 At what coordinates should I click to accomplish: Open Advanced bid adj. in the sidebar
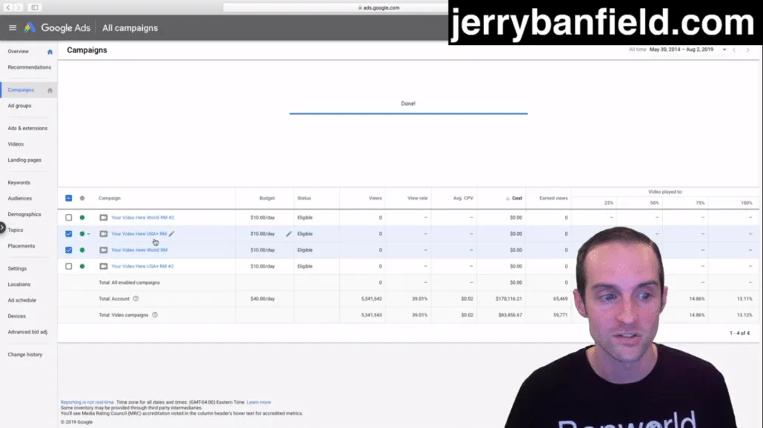pos(27,332)
